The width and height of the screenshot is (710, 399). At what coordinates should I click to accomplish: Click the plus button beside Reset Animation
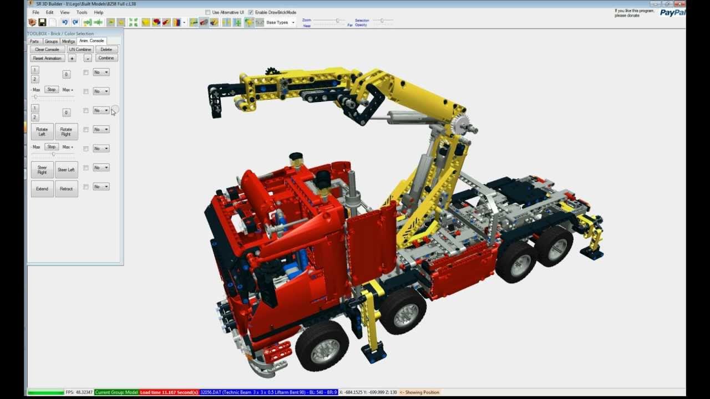pyautogui.click(x=72, y=58)
